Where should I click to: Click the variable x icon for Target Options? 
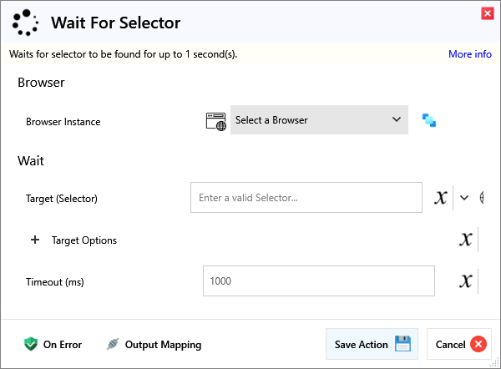[x=466, y=240]
